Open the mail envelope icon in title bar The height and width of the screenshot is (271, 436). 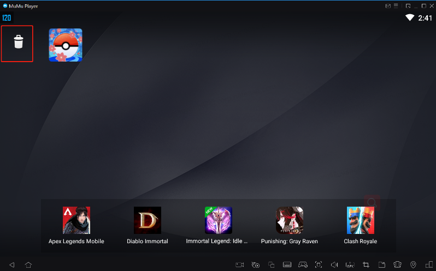point(388,6)
